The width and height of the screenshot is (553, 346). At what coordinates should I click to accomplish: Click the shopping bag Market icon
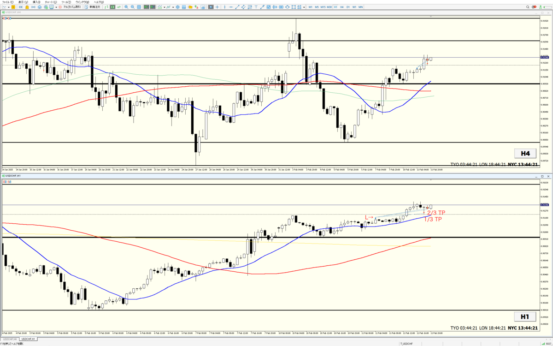pos(27,7)
